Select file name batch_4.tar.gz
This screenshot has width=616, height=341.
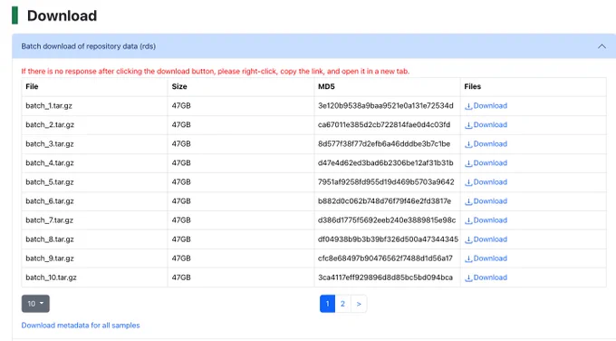[50, 163]
